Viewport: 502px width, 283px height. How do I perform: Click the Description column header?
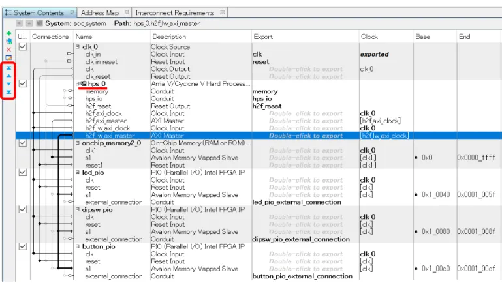[x=169, y=37]
